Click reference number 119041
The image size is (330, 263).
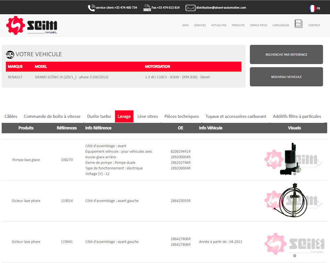(x=67, y=242)
